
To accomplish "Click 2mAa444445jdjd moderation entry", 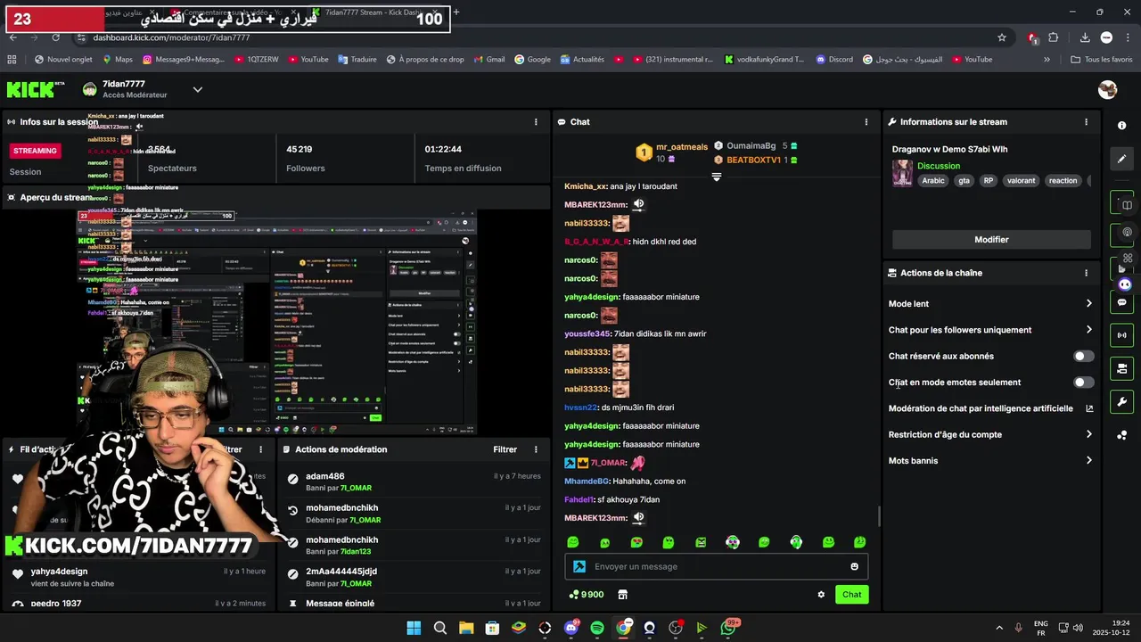I will pyautogui.click(x=341, y=572).
